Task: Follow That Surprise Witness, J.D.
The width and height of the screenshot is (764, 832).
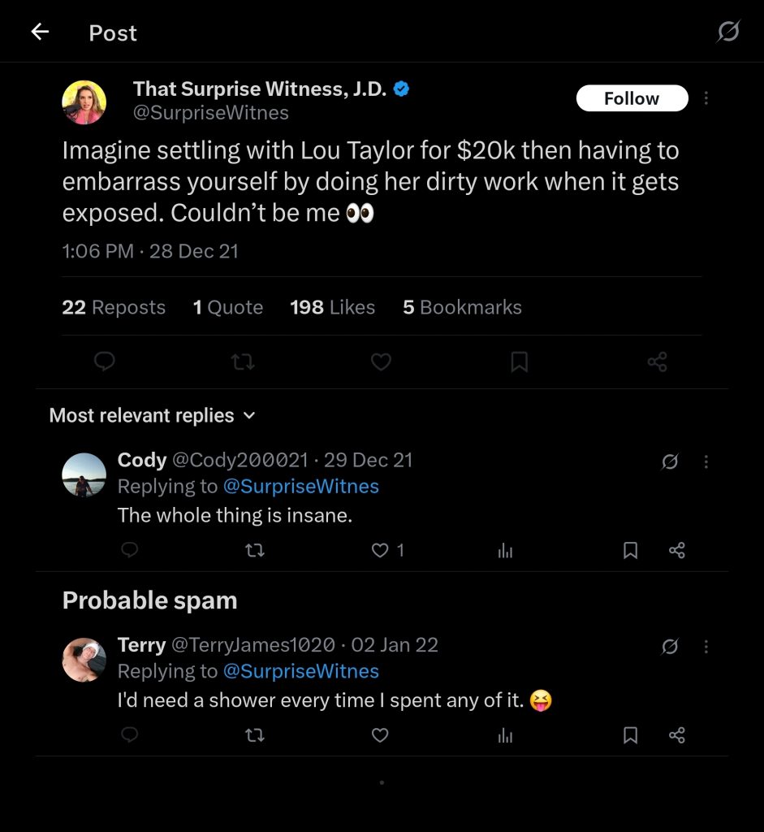Action: click(632, 98)
